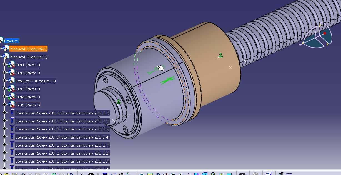Select CountersunkScrew_Z33_3.2 label
The width and height of the screenshot is (341, 175).
[x=62, y=121]
